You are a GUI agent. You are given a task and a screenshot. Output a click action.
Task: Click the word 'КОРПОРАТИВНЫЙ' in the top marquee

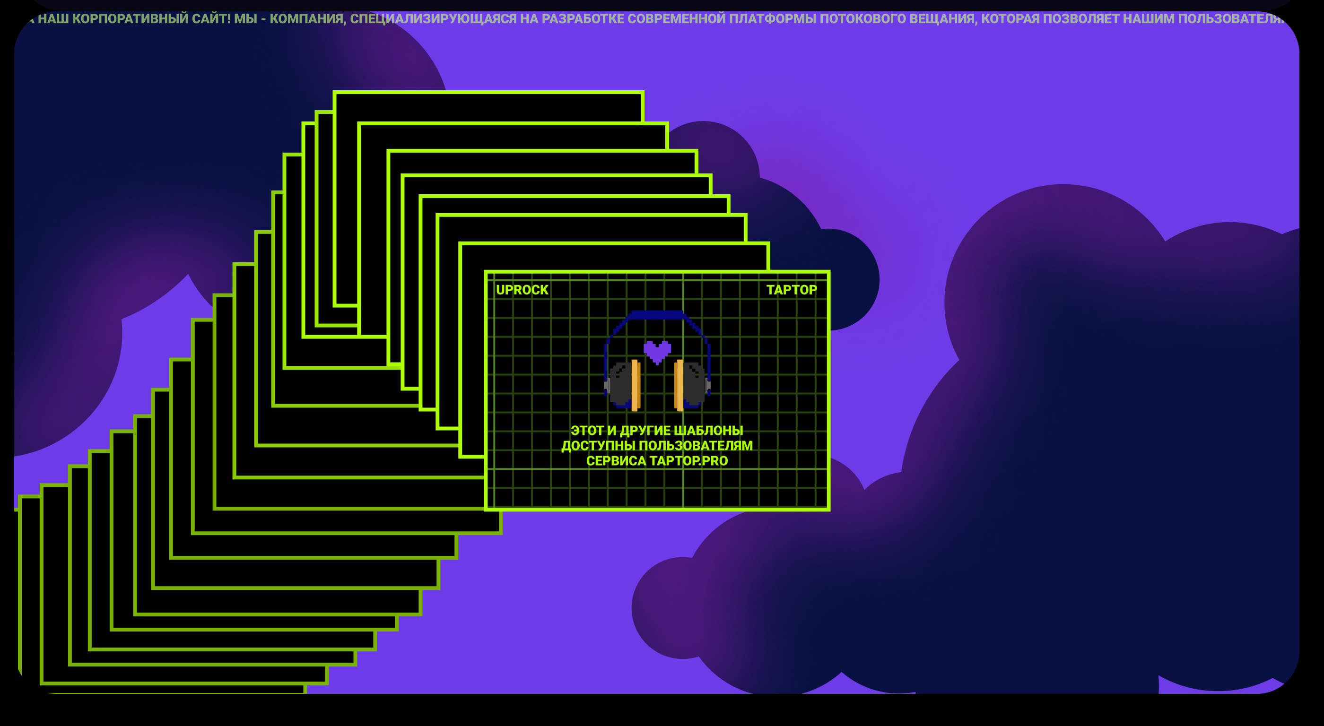pos(130,19)
